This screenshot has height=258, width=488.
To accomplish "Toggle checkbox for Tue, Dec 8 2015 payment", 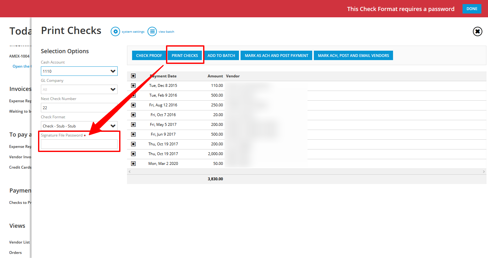I will [133, 86].
